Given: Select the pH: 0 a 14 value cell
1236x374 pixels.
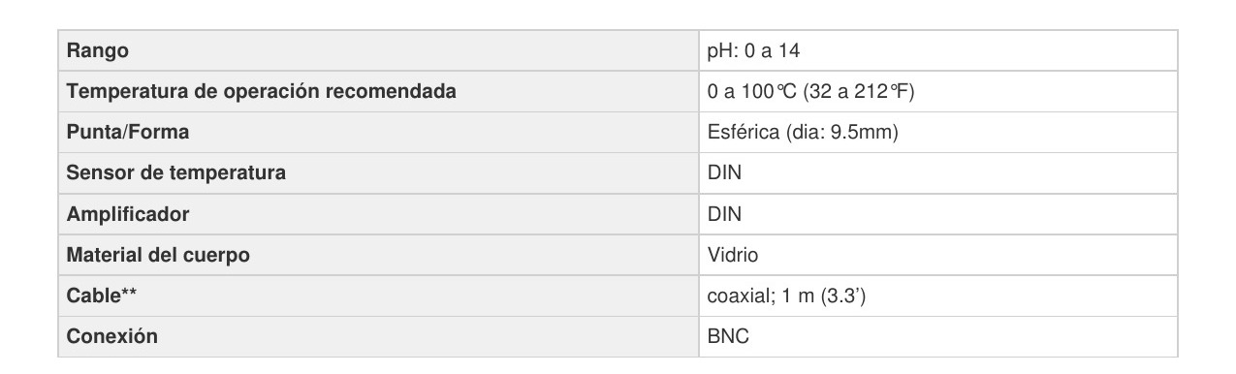Looking at the screenshot, I should pos(753,50).
